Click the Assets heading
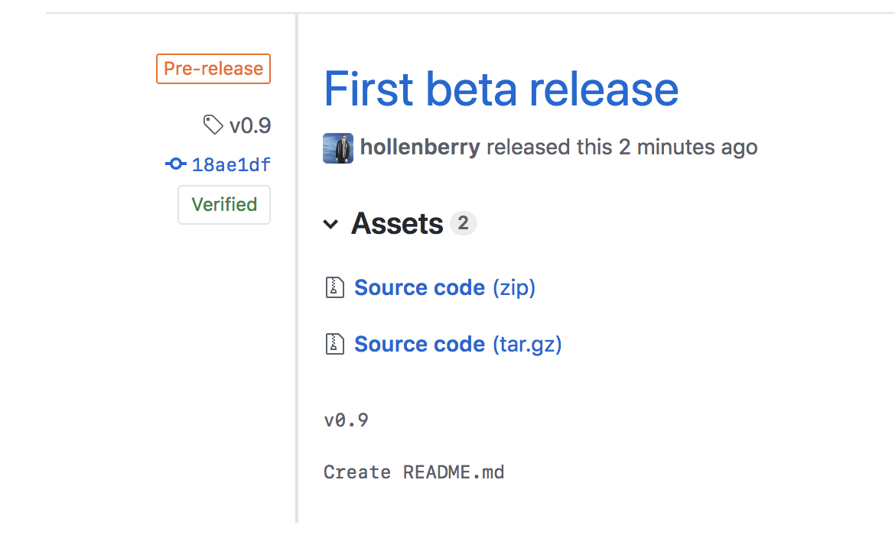The width and height of the screenshot is (895, 535). pos(397,224)
